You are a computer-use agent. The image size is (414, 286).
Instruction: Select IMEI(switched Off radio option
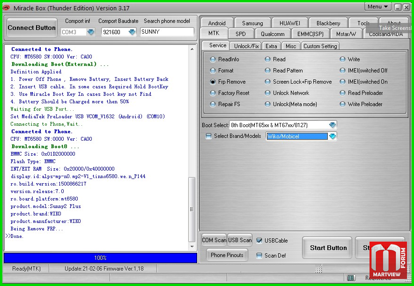click(x=342, y=71)
